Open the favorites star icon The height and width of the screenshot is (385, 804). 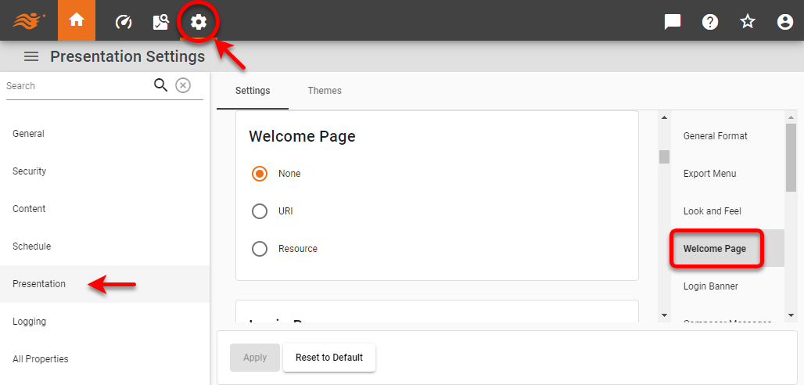pos(748,22)
